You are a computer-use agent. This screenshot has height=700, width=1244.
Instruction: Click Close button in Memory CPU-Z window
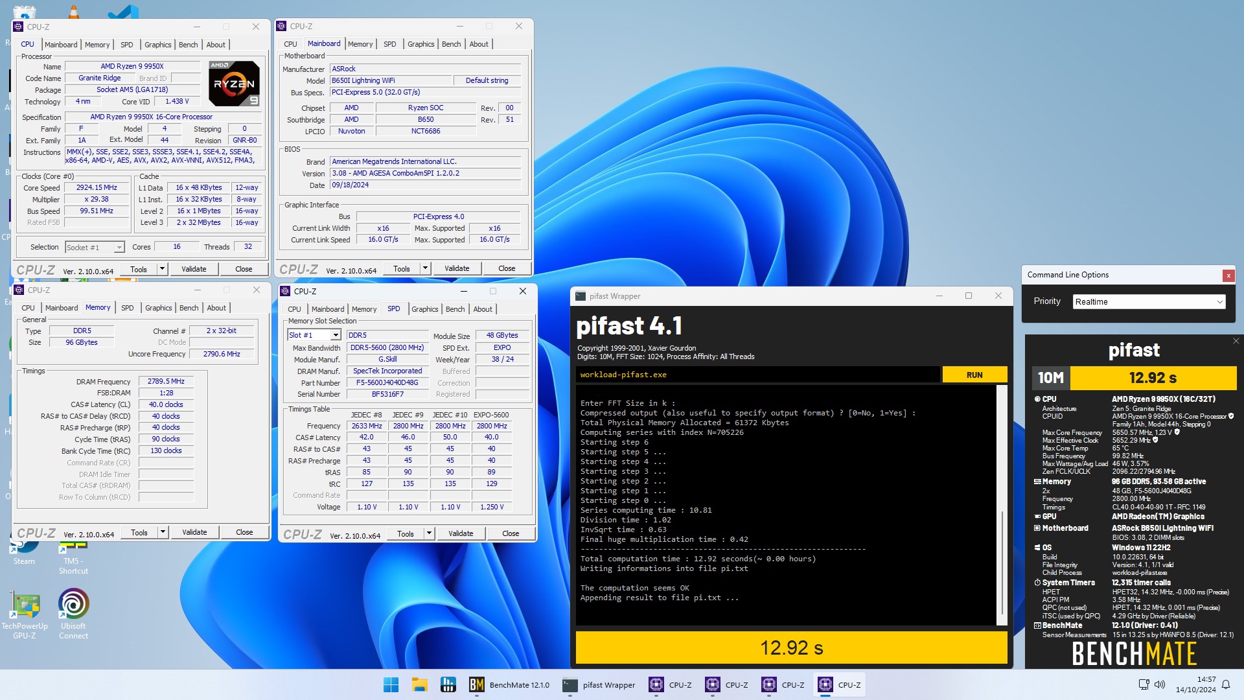[244, 532]
